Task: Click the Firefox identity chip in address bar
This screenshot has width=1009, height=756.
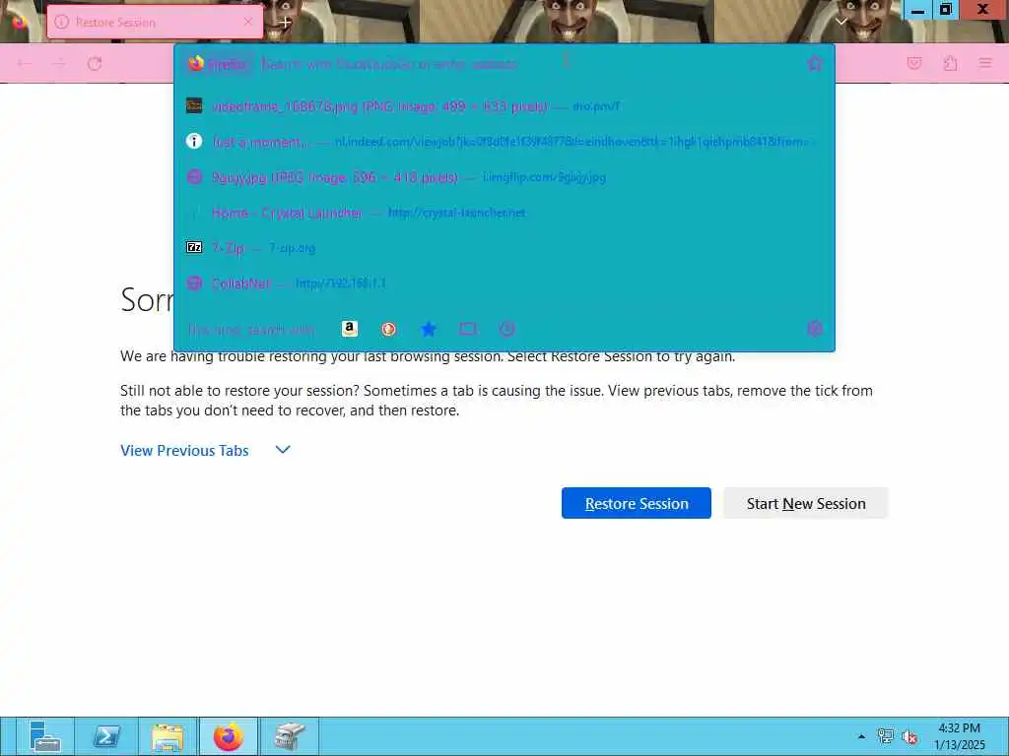Action: (218, 64)
